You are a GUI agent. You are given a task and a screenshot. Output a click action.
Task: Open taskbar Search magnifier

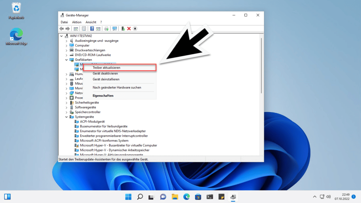140,197
